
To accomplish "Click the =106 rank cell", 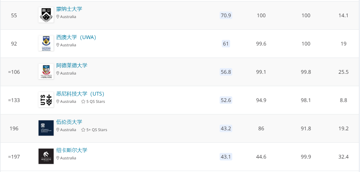I will click(x=14, y=72).
